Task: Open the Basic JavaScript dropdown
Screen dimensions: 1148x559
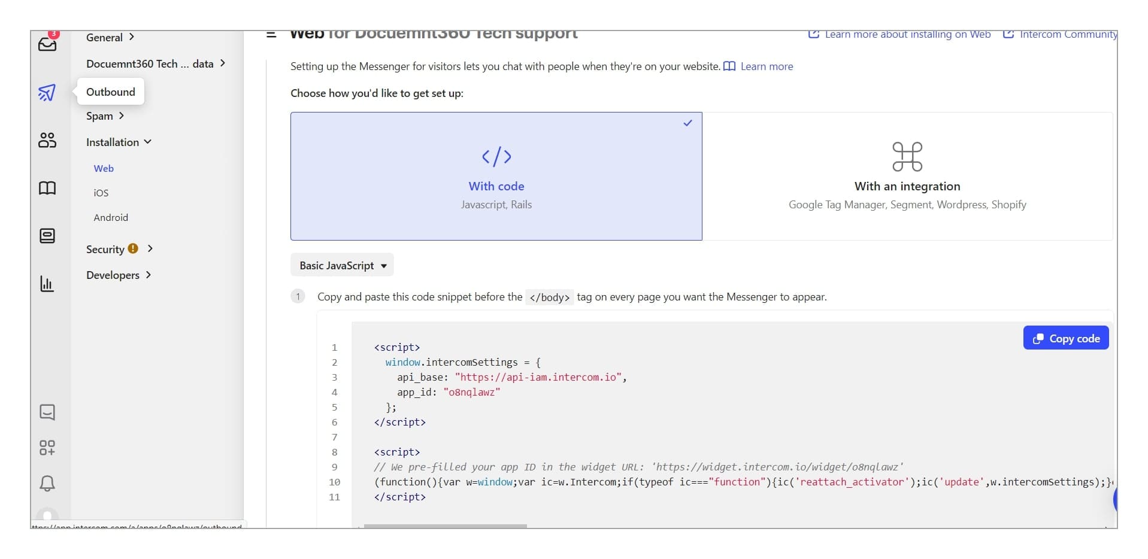Action: pyautogui.click(x=342, y=265)
